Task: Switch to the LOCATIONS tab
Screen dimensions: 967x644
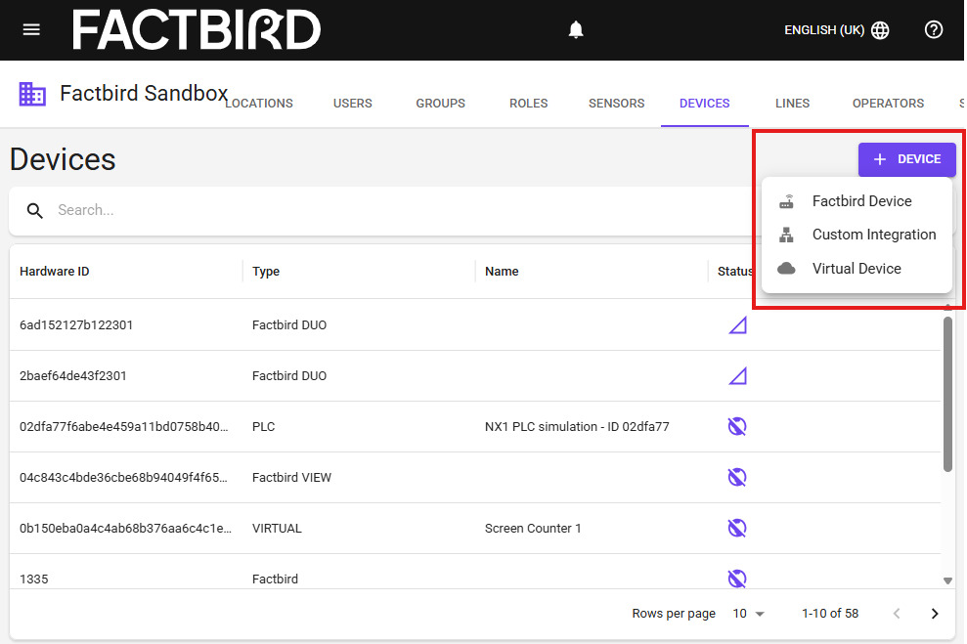Action: coord(259,104)
